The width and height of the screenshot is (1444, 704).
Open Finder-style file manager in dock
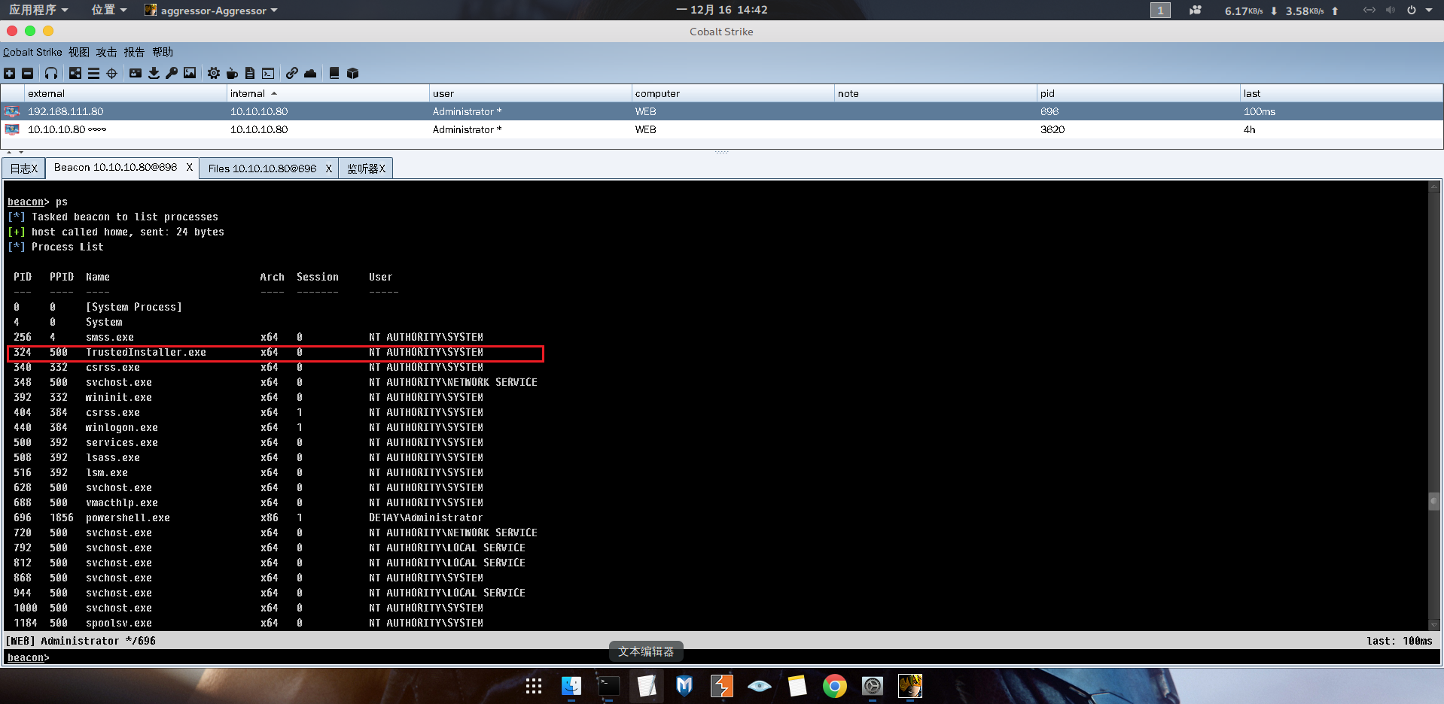571,686
